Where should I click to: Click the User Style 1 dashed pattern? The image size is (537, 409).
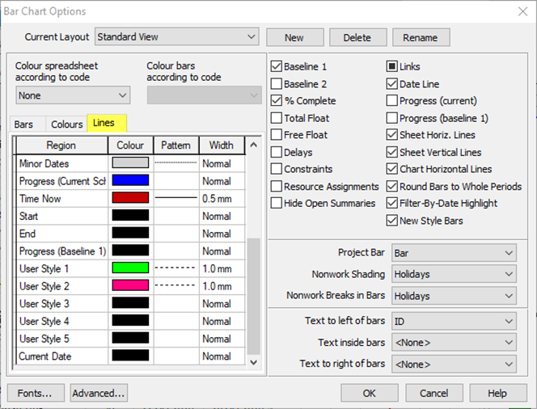tap(176, 268)
